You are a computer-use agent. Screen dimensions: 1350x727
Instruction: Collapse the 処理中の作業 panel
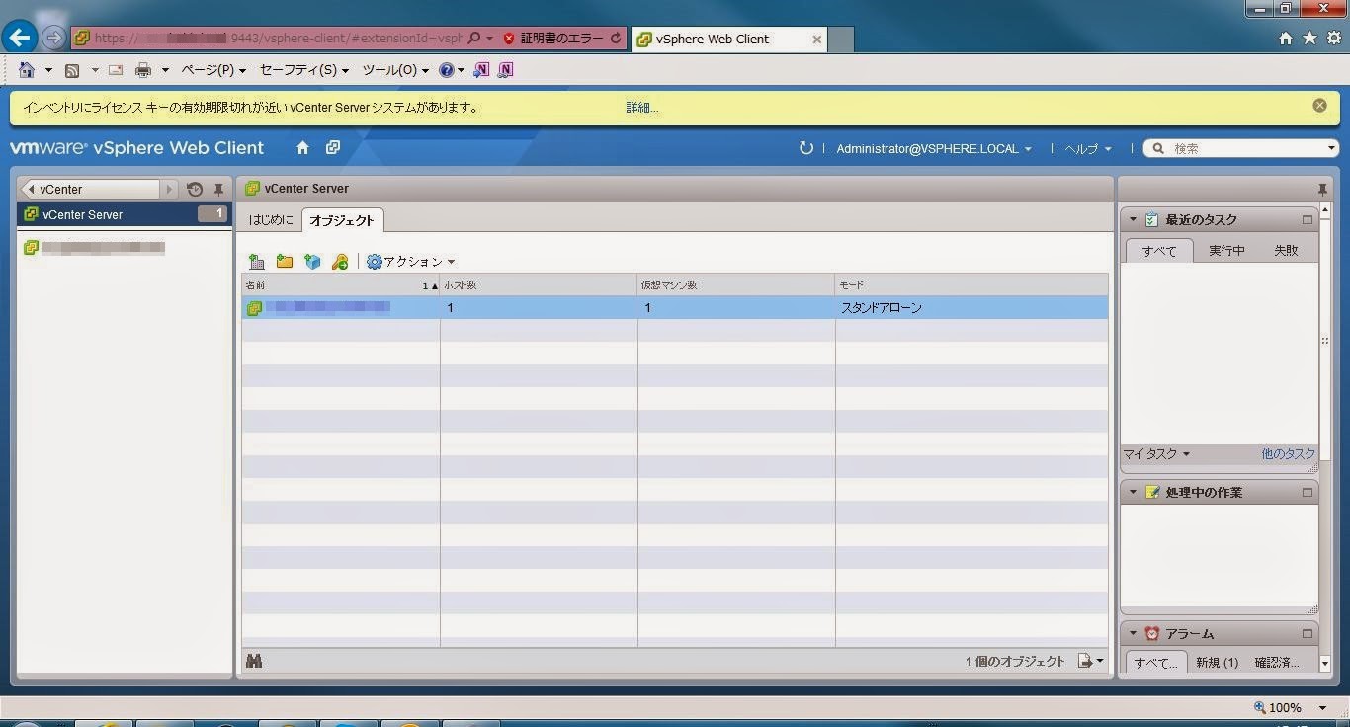1133,492
